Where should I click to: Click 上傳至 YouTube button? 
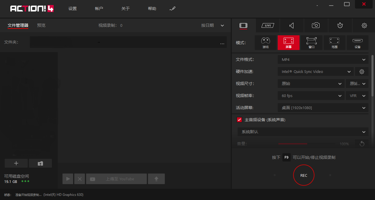click(x=116, y=179)
